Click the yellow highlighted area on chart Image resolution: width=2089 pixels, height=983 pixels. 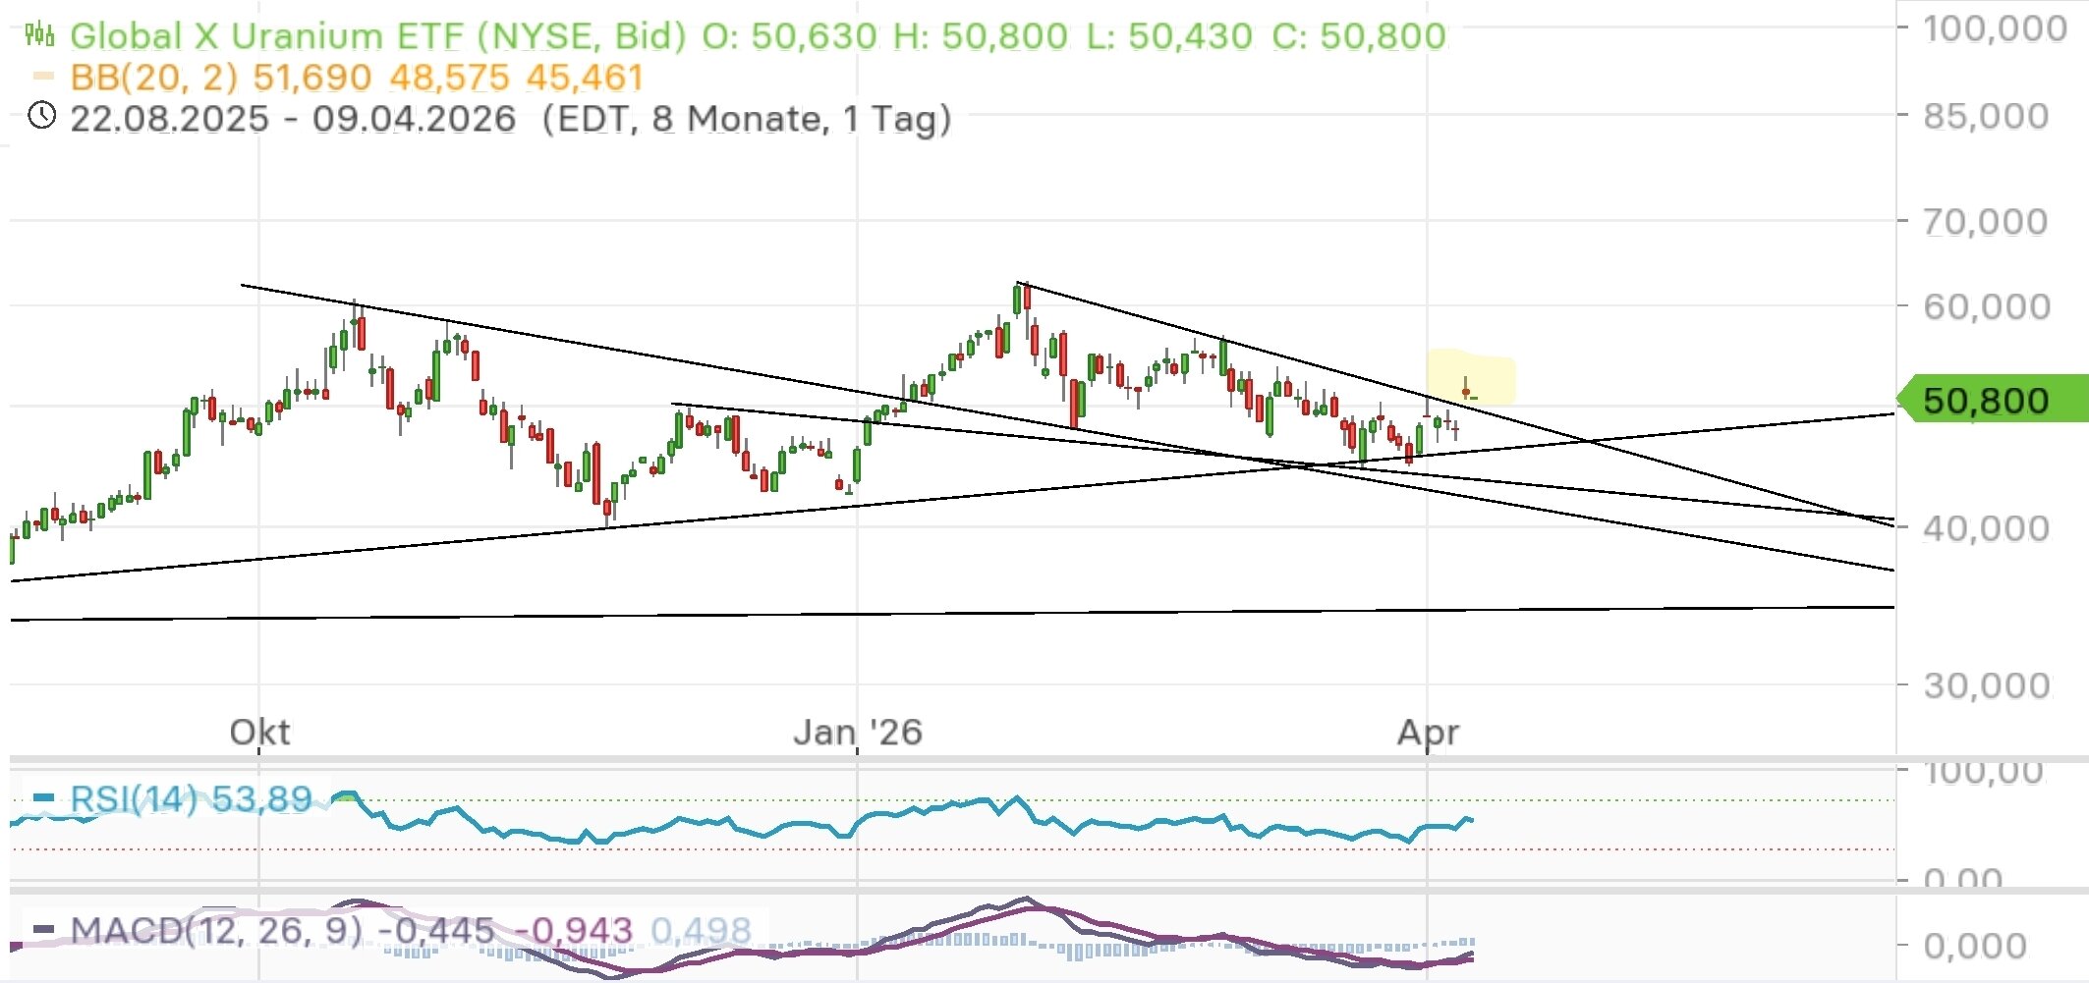(1471, 377)
